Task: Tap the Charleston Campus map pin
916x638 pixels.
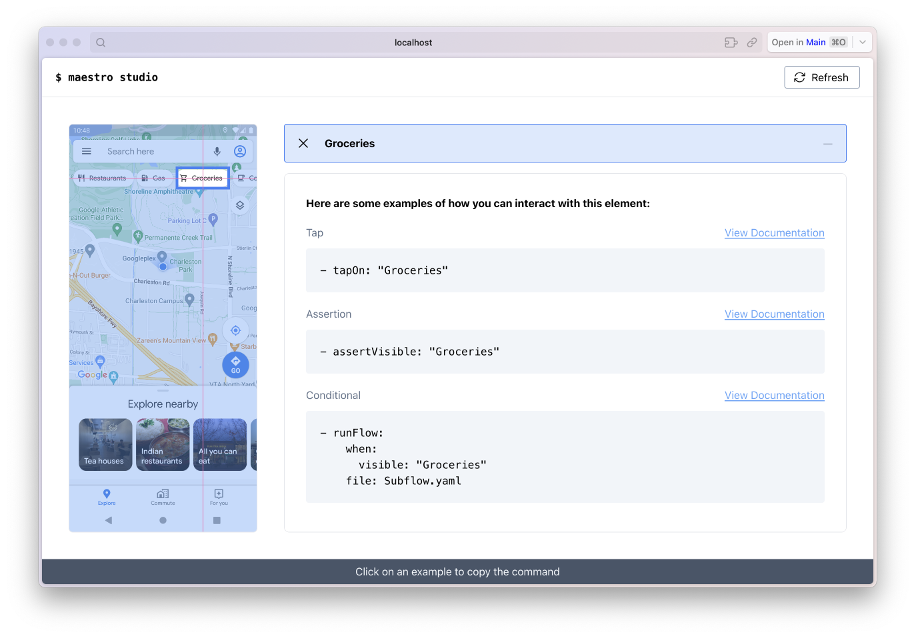Action: (189, 300)
